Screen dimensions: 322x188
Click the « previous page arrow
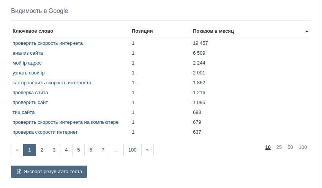17,150
